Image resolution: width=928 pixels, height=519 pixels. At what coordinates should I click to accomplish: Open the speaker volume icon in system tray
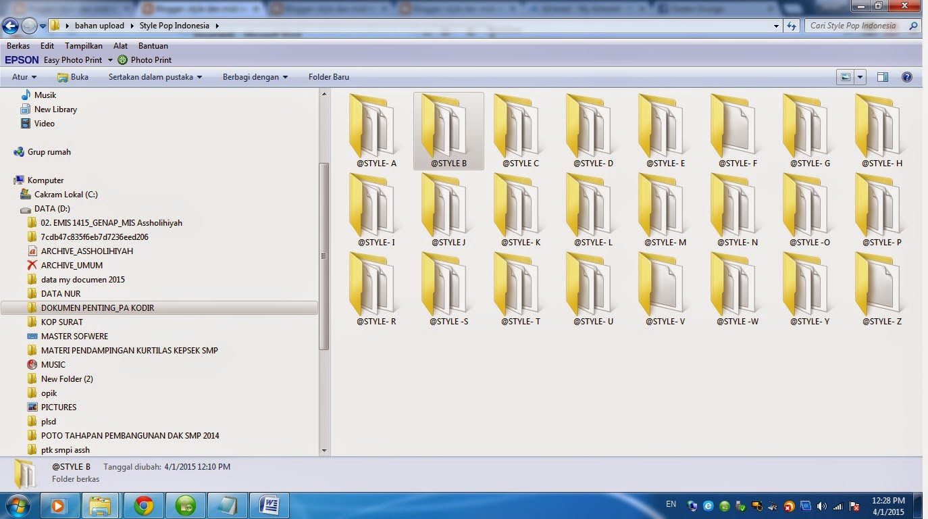click(821, 505)
